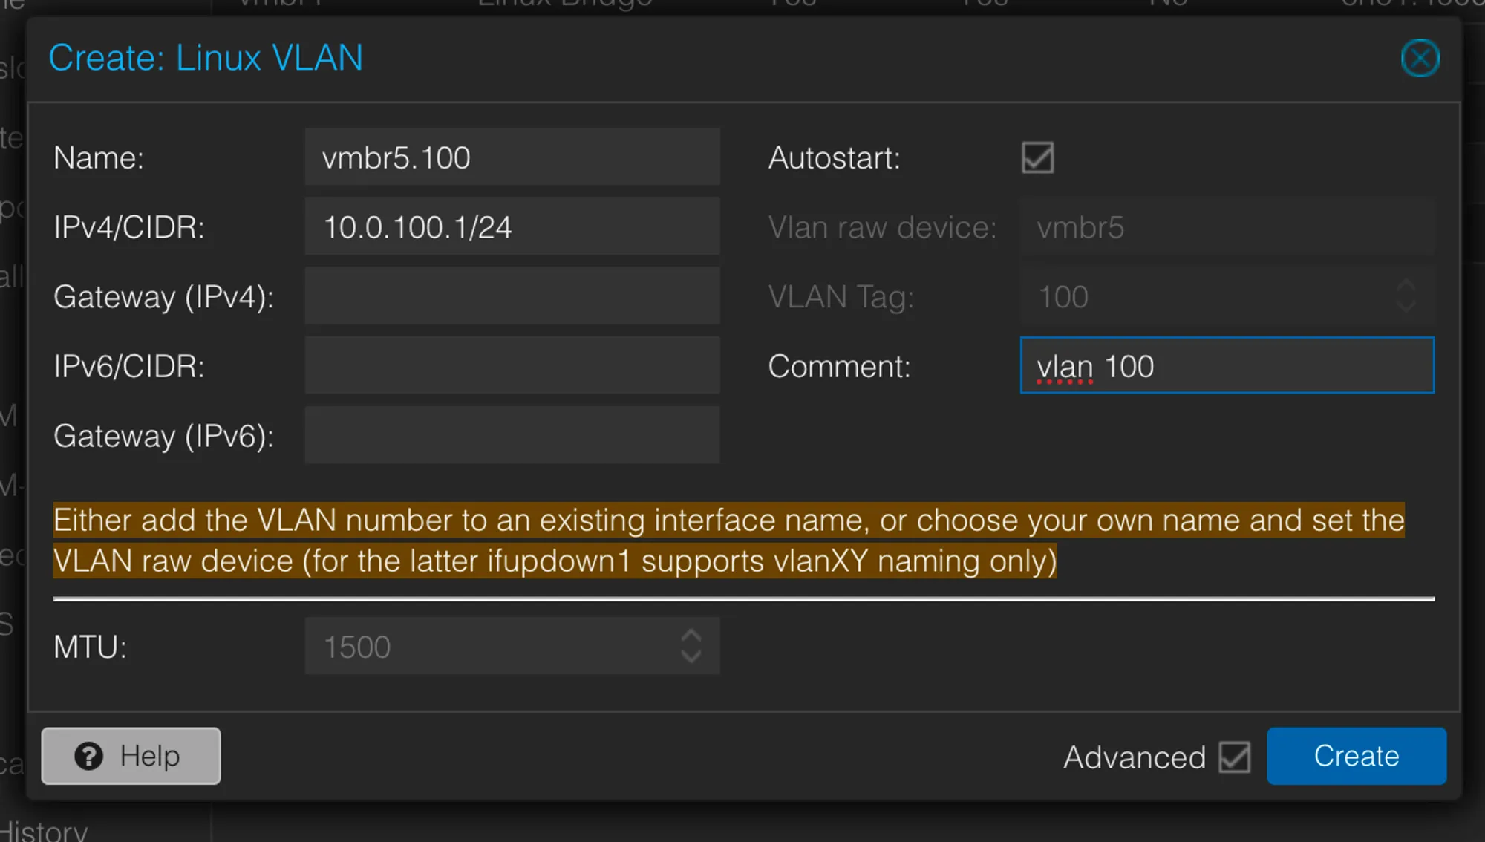Screen dimensions: 1485x842
Task: Click the empty IPv6/CIDR field
Action: [512, 365]
